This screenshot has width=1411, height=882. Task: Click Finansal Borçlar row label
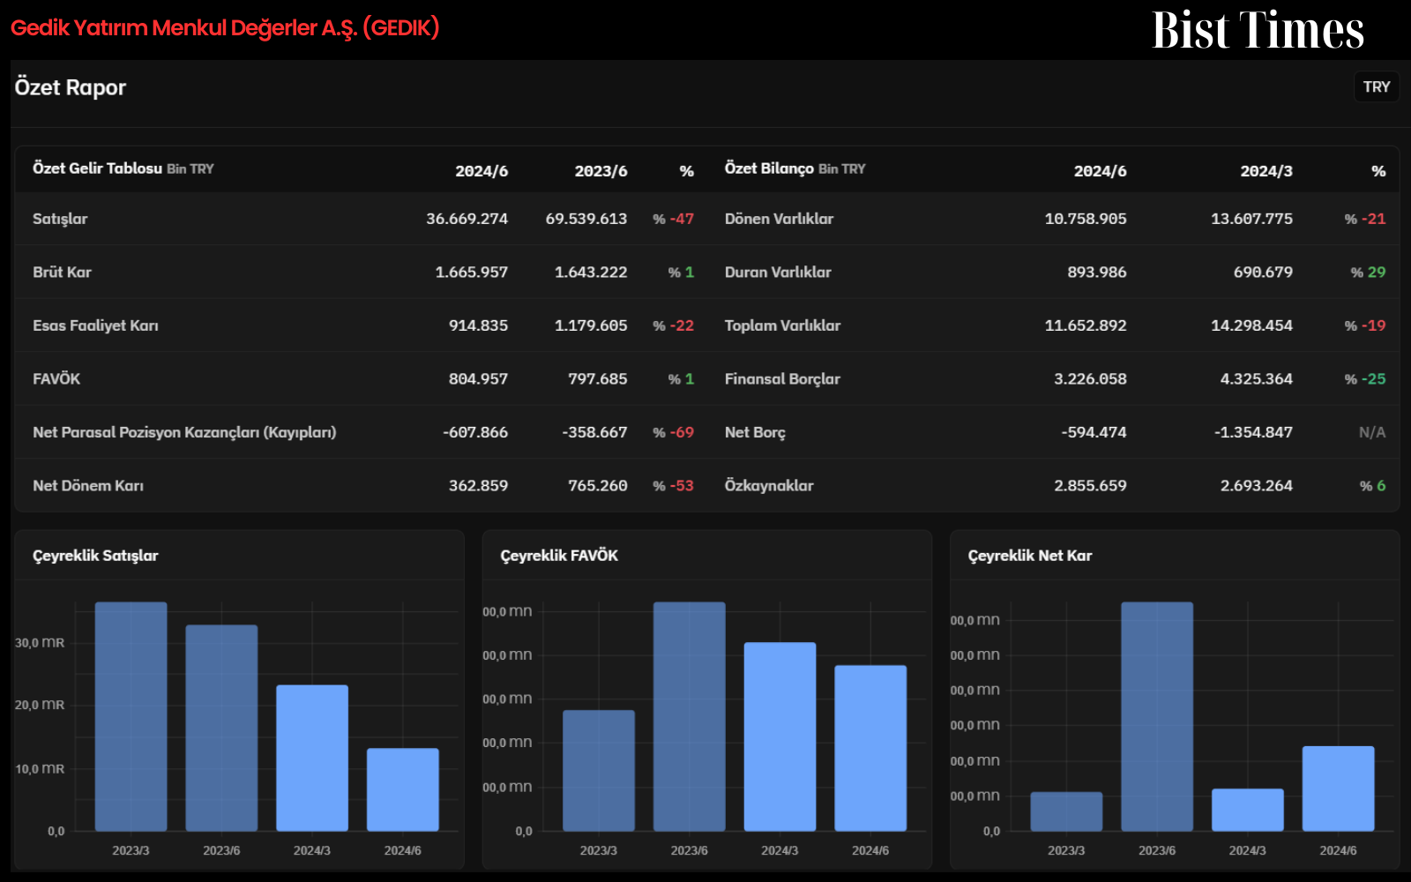782,378
